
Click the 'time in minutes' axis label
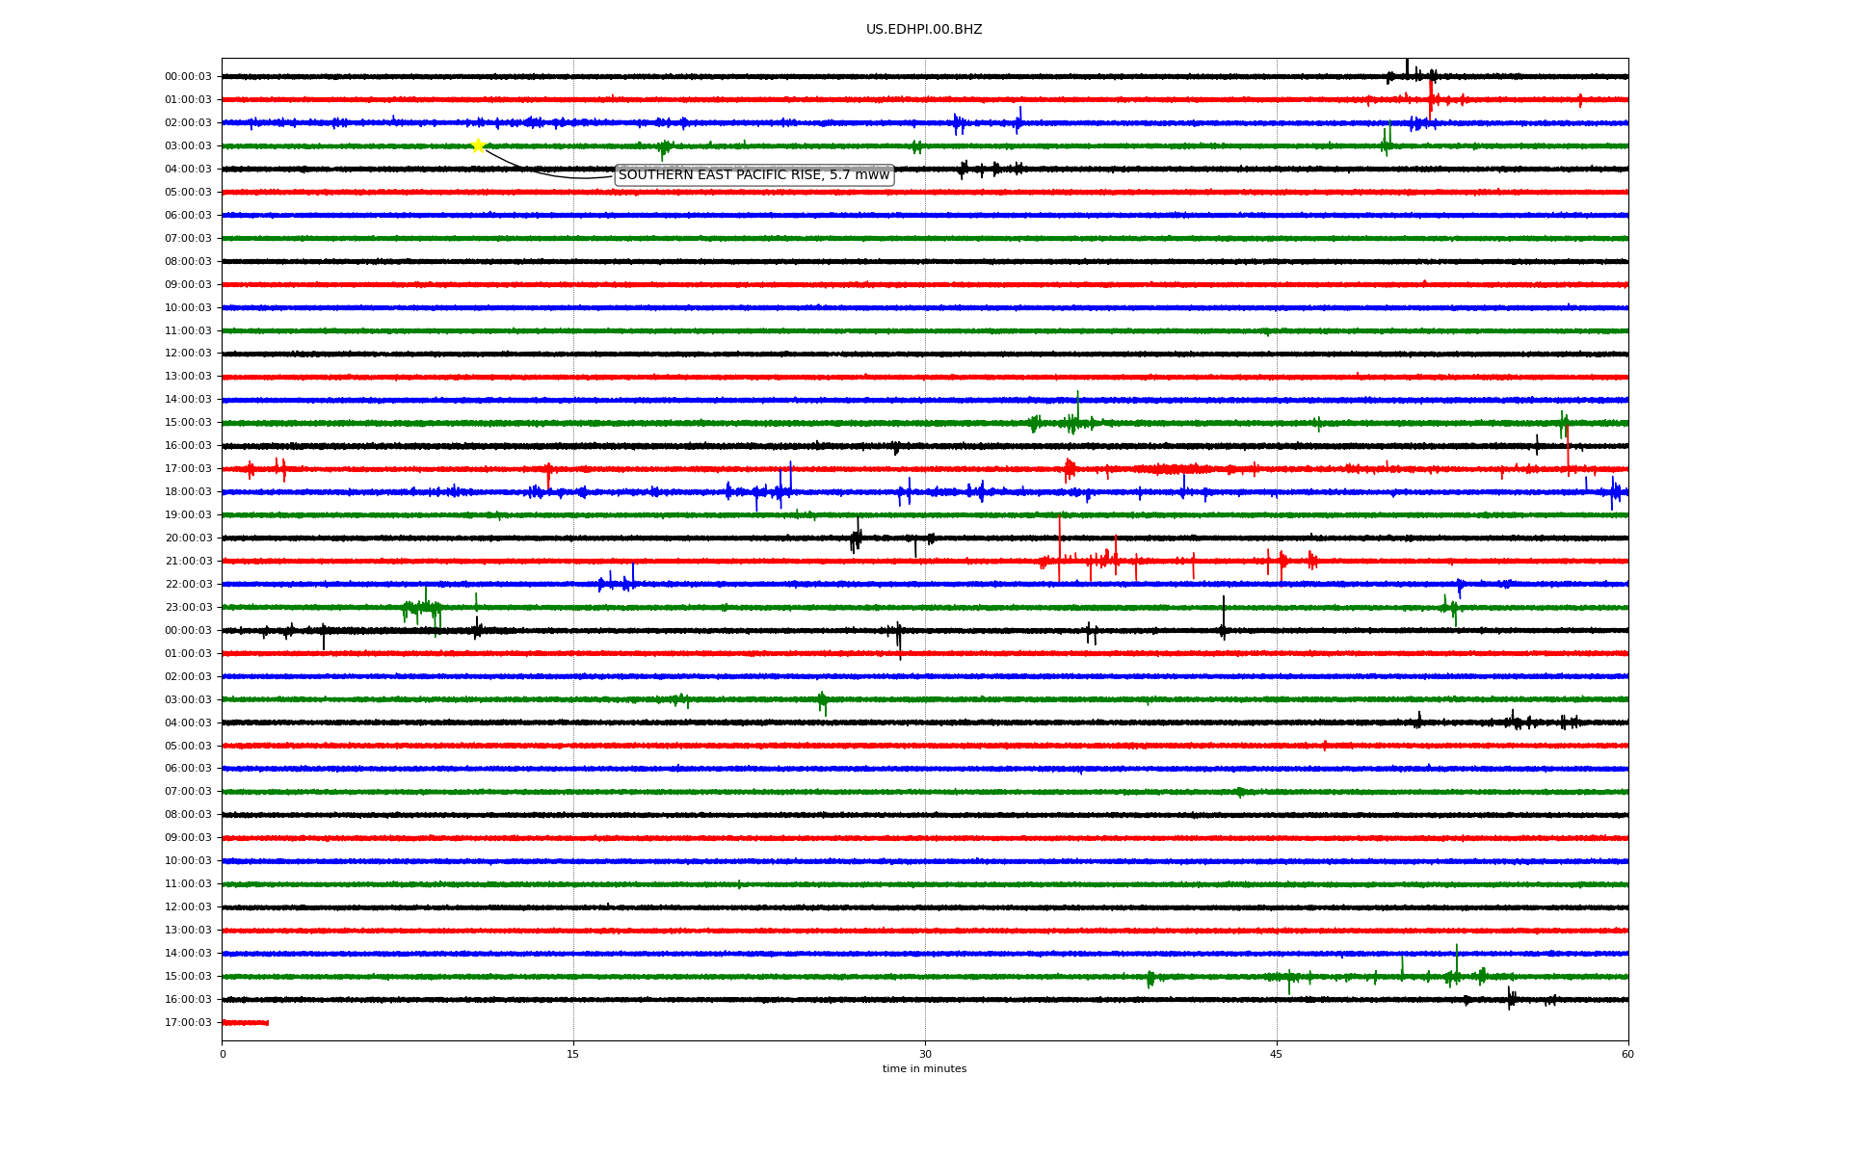coord(924,1069)
